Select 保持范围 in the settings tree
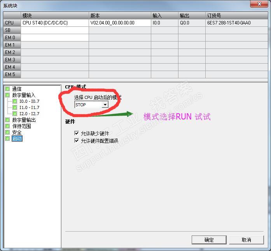 click(x=22, y=126)
